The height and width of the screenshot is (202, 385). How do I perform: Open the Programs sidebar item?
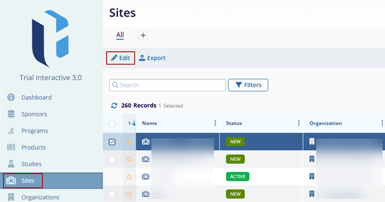pyautogui.click(x=34, y=131)
